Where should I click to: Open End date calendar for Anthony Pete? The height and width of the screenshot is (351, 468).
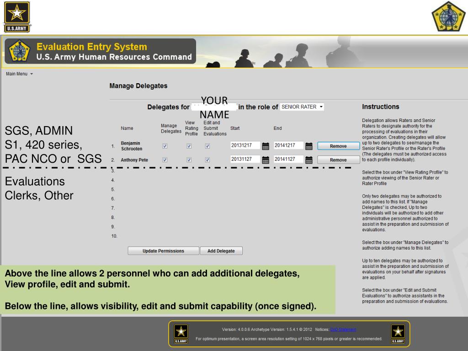pos(308,160)
